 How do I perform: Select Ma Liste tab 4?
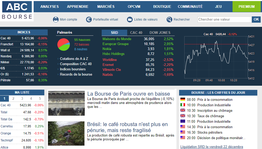tap(31, 98)
